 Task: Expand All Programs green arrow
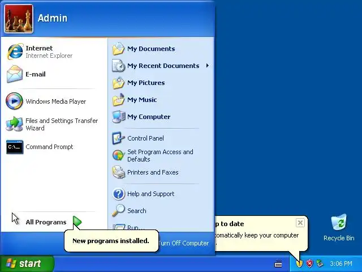[77, 222]
